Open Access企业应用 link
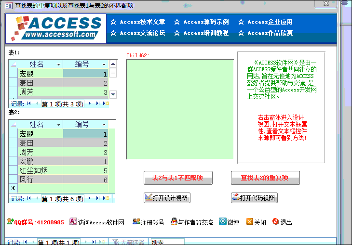The image size is (352, 245). coord(265,22)
